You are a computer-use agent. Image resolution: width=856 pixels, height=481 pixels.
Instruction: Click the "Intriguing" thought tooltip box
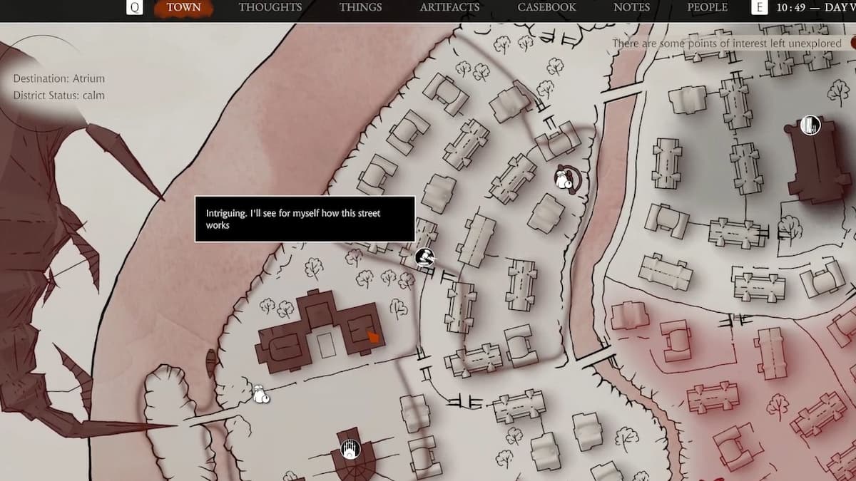[305, 219]
